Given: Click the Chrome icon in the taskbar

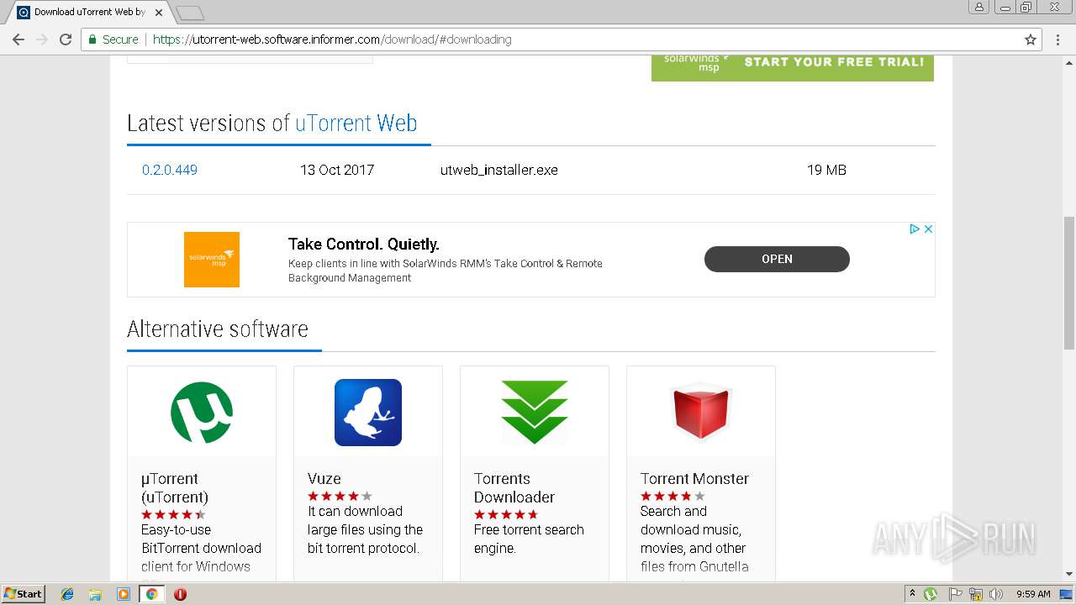Looking at the screenshot, I should [x=151, y=594].
